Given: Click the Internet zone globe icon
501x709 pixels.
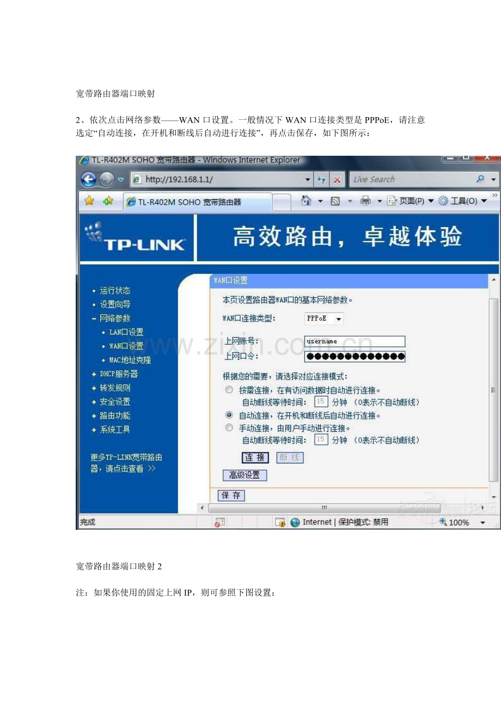Looking at the screenshot, I should [295, 522].
